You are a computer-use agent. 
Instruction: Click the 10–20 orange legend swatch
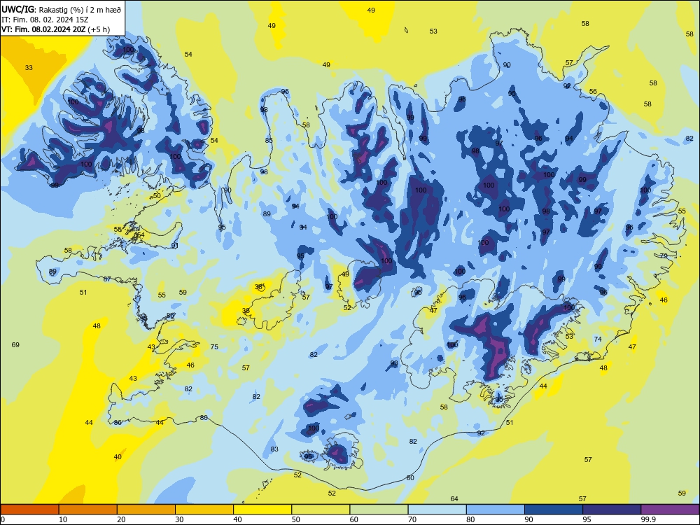88,510
